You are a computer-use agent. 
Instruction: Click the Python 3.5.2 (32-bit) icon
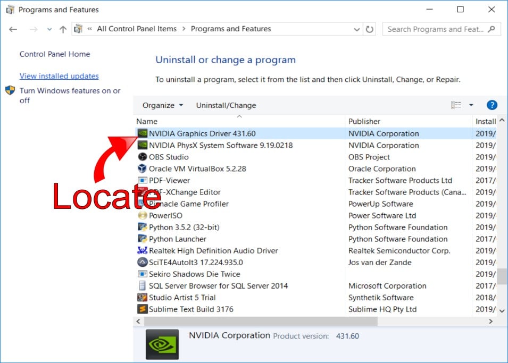[x=142, y=227]
